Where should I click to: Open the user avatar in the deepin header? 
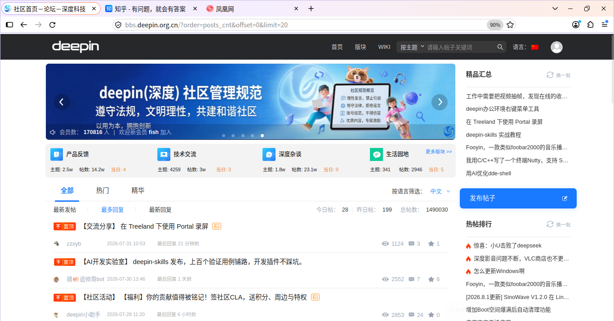click(x=556, y=47)
